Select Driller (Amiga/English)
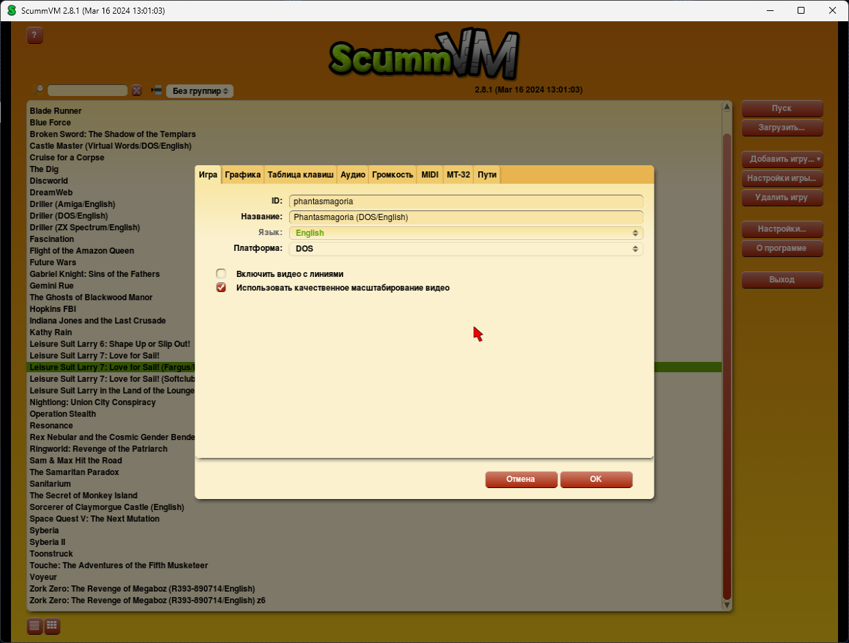 point(72,204)
